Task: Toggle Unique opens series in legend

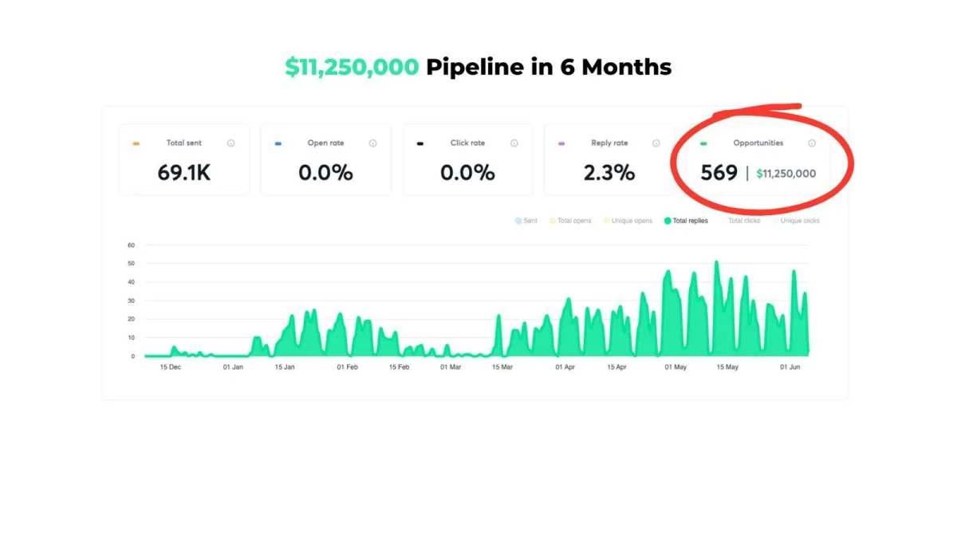Action: (628, 221)
